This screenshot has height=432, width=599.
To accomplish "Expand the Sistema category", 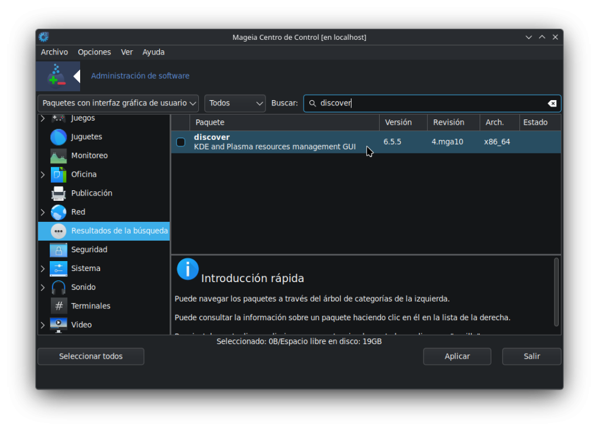I will coord(43,269).
